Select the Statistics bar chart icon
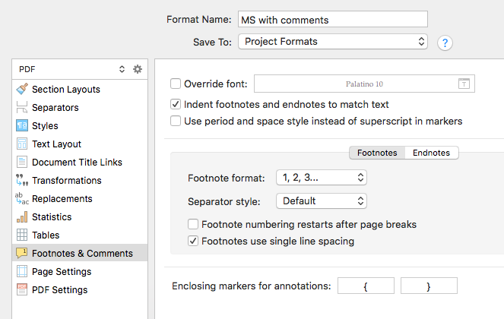This screenshot has width=504, height=319. pyautogui.click(x=22, y=216)
